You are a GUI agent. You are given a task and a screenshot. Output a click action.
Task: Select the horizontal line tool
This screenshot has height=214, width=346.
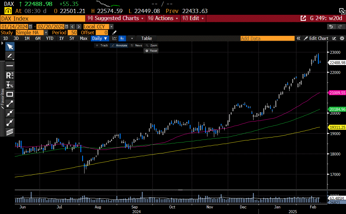click(x=10, y=66)
